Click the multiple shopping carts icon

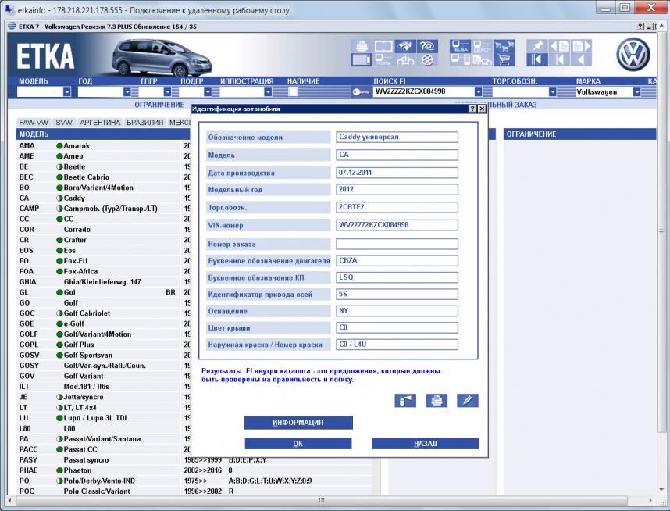click(x=504, y=46)
